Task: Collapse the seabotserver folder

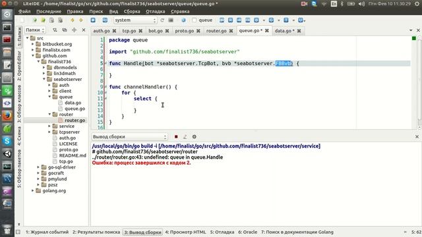Action: (x=44, y=79)
